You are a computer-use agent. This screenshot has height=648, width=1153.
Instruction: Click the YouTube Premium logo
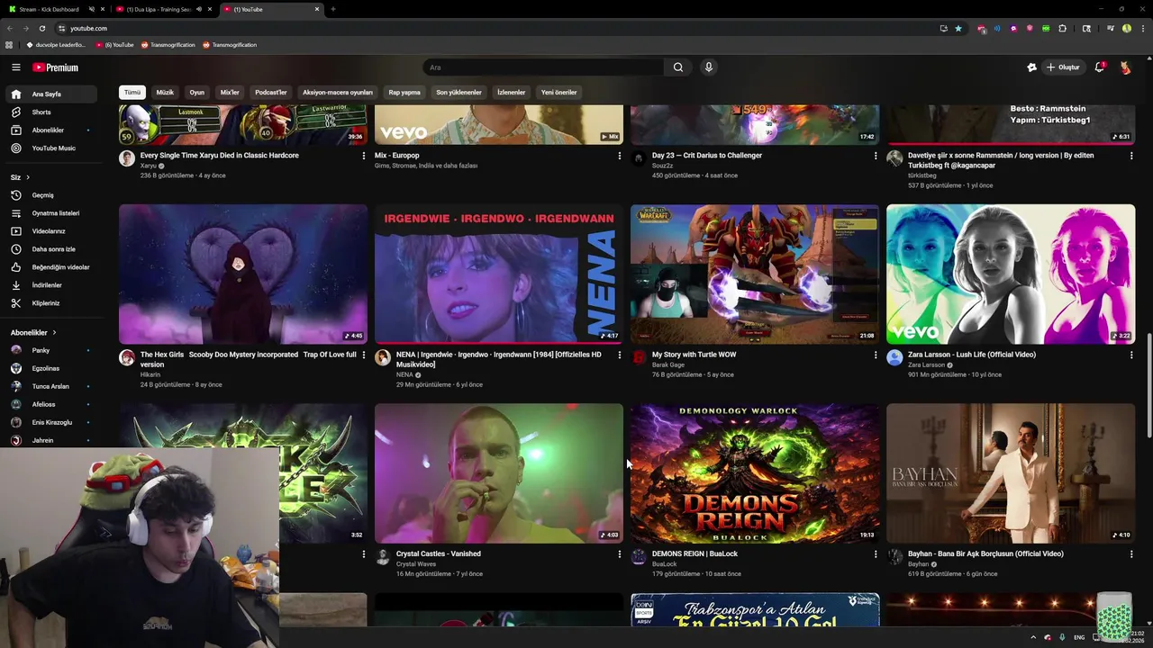(56, 67)
